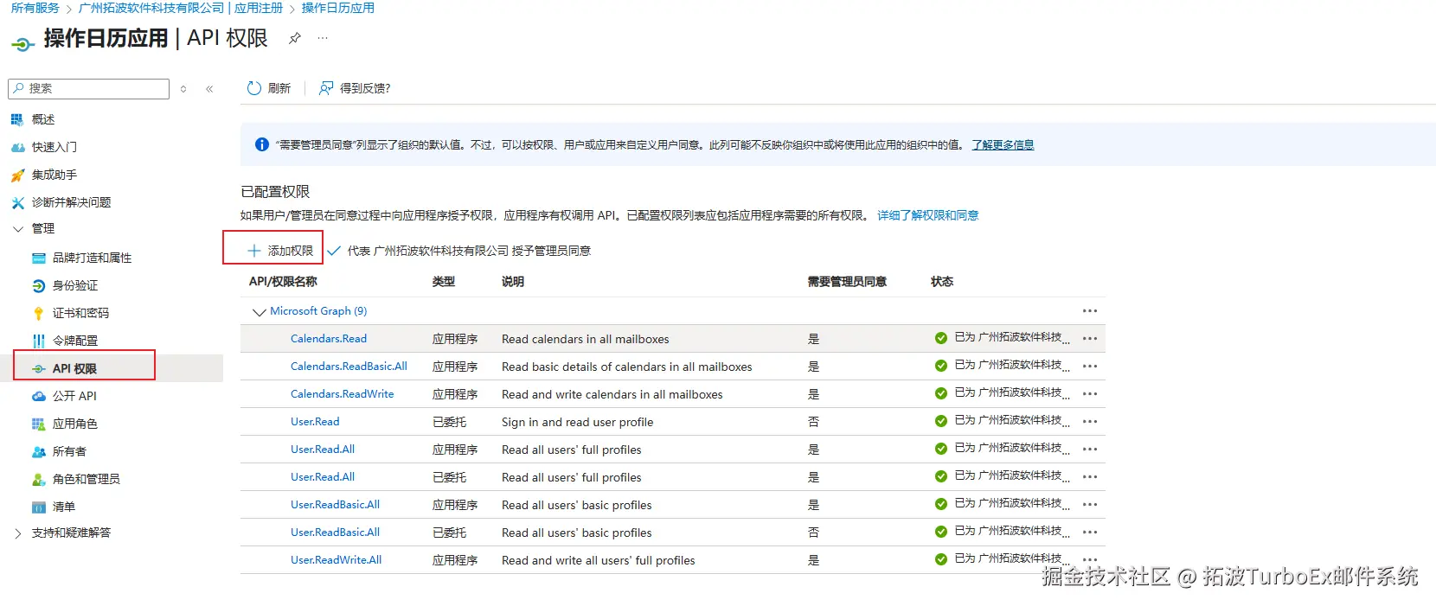This screenshot has width=1436, height=606.
Task: Click 'Sign in and read user profile' description
Action: (x=578, y=422)
